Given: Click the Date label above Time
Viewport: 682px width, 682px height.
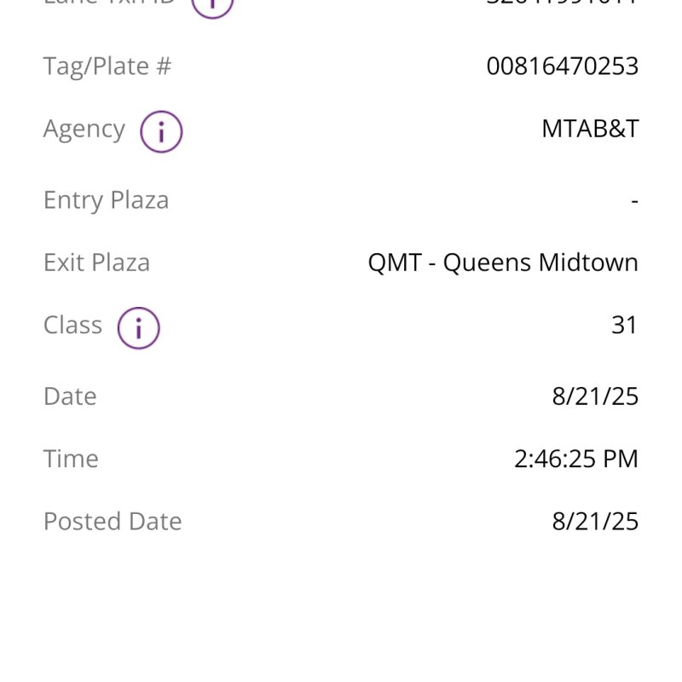Looking at the screenshot, I should point(70,396).
